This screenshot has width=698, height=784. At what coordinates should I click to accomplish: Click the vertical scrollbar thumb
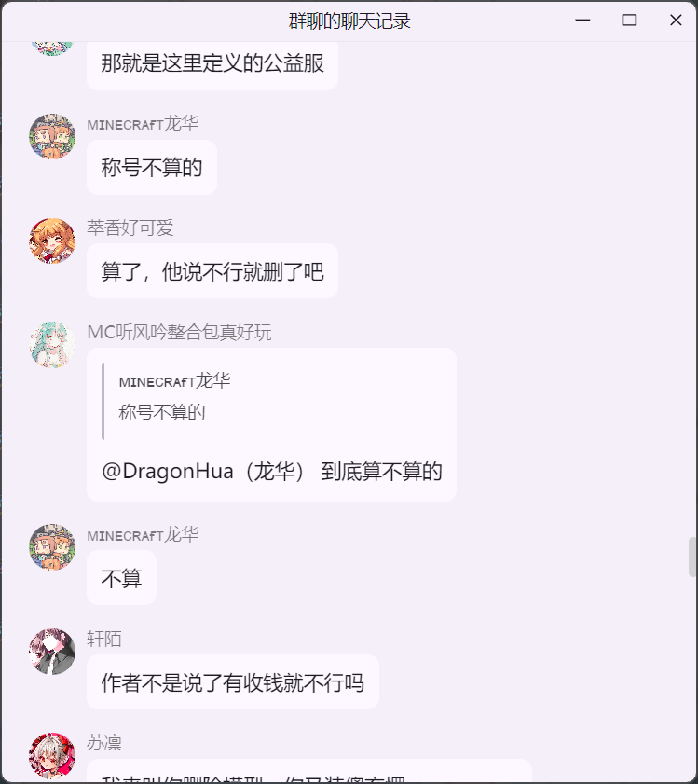692,557
